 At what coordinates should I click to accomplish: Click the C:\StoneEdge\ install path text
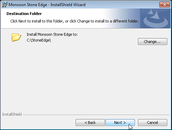[x=39, y=40]
